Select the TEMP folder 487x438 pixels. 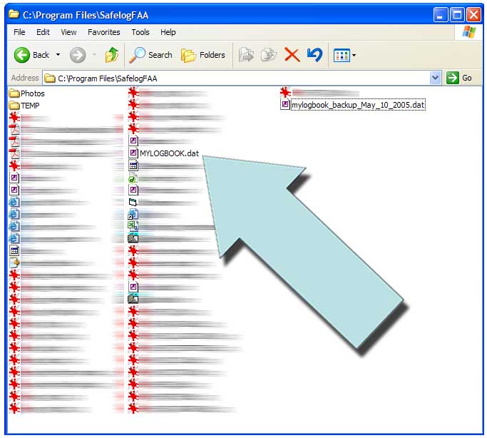(24, 106)
